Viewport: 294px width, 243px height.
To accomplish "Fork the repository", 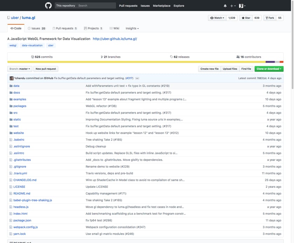I will pos(270,18).
